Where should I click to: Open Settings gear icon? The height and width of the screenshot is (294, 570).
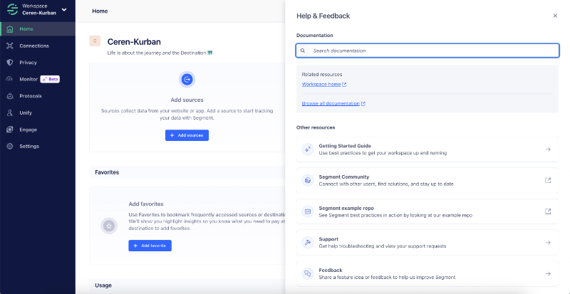(x=10, y=146)
